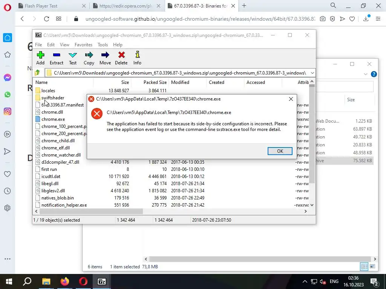Expand Explorer ribbon chevron

(x=366, y=74)
